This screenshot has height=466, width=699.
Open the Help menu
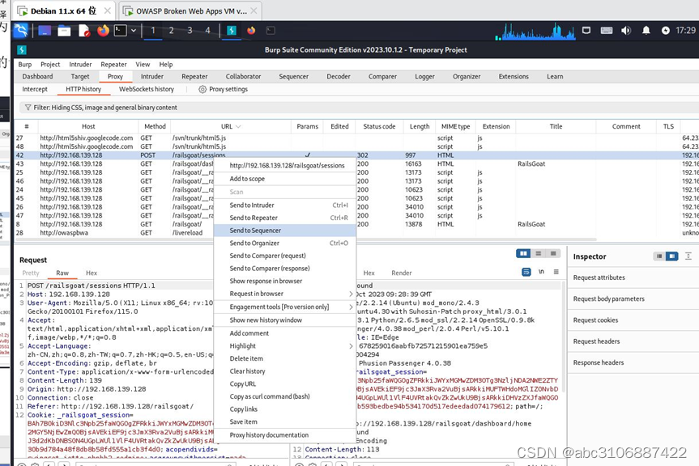166,65
